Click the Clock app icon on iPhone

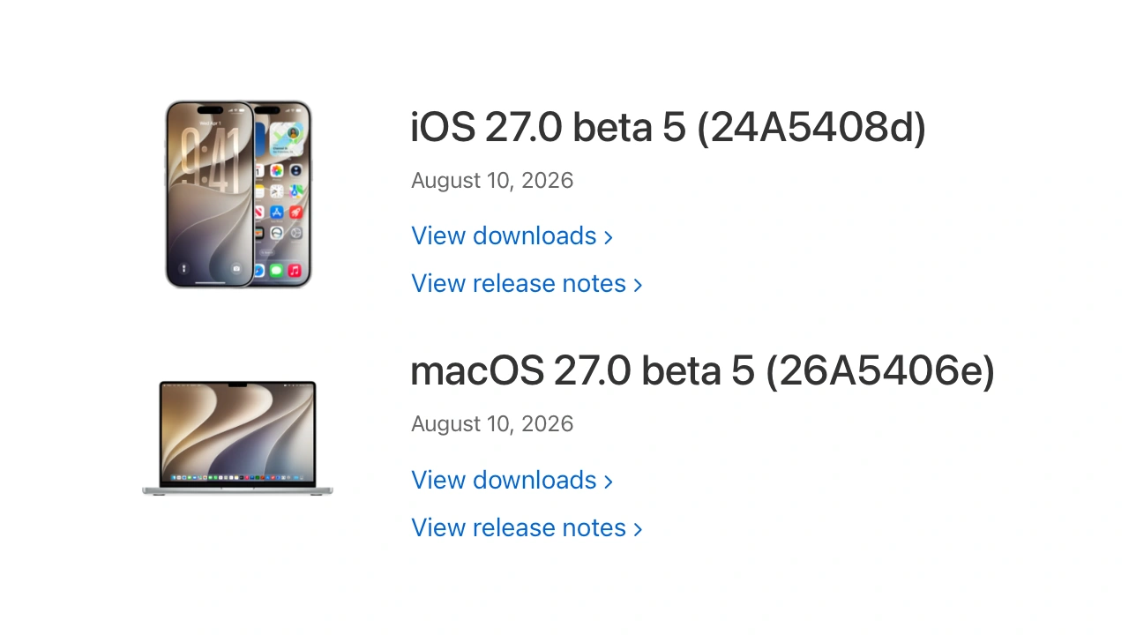[x=277, y=191]
